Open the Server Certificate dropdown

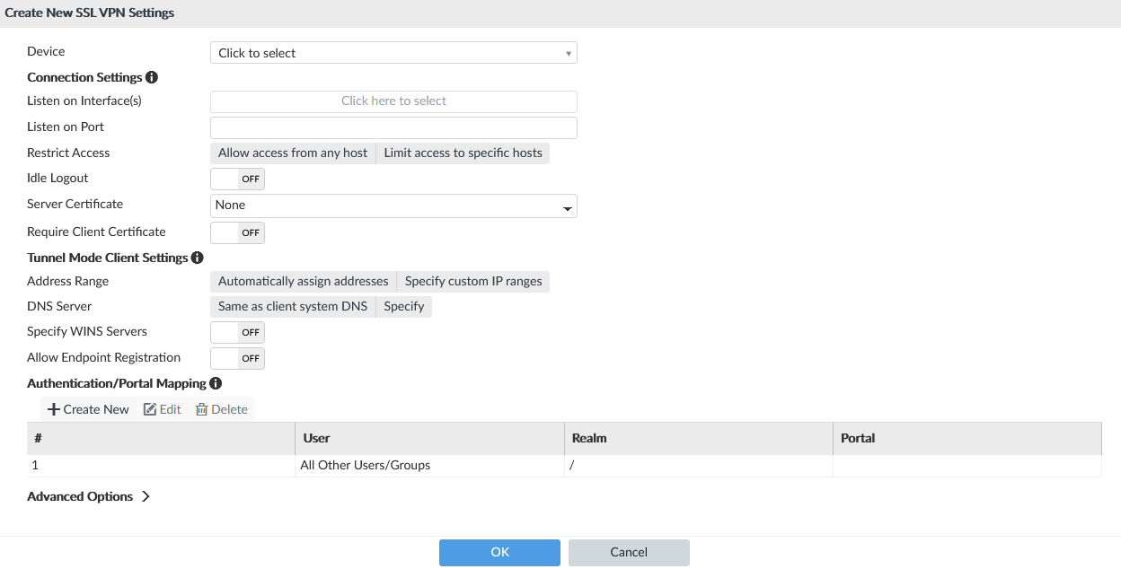[393, 206]
